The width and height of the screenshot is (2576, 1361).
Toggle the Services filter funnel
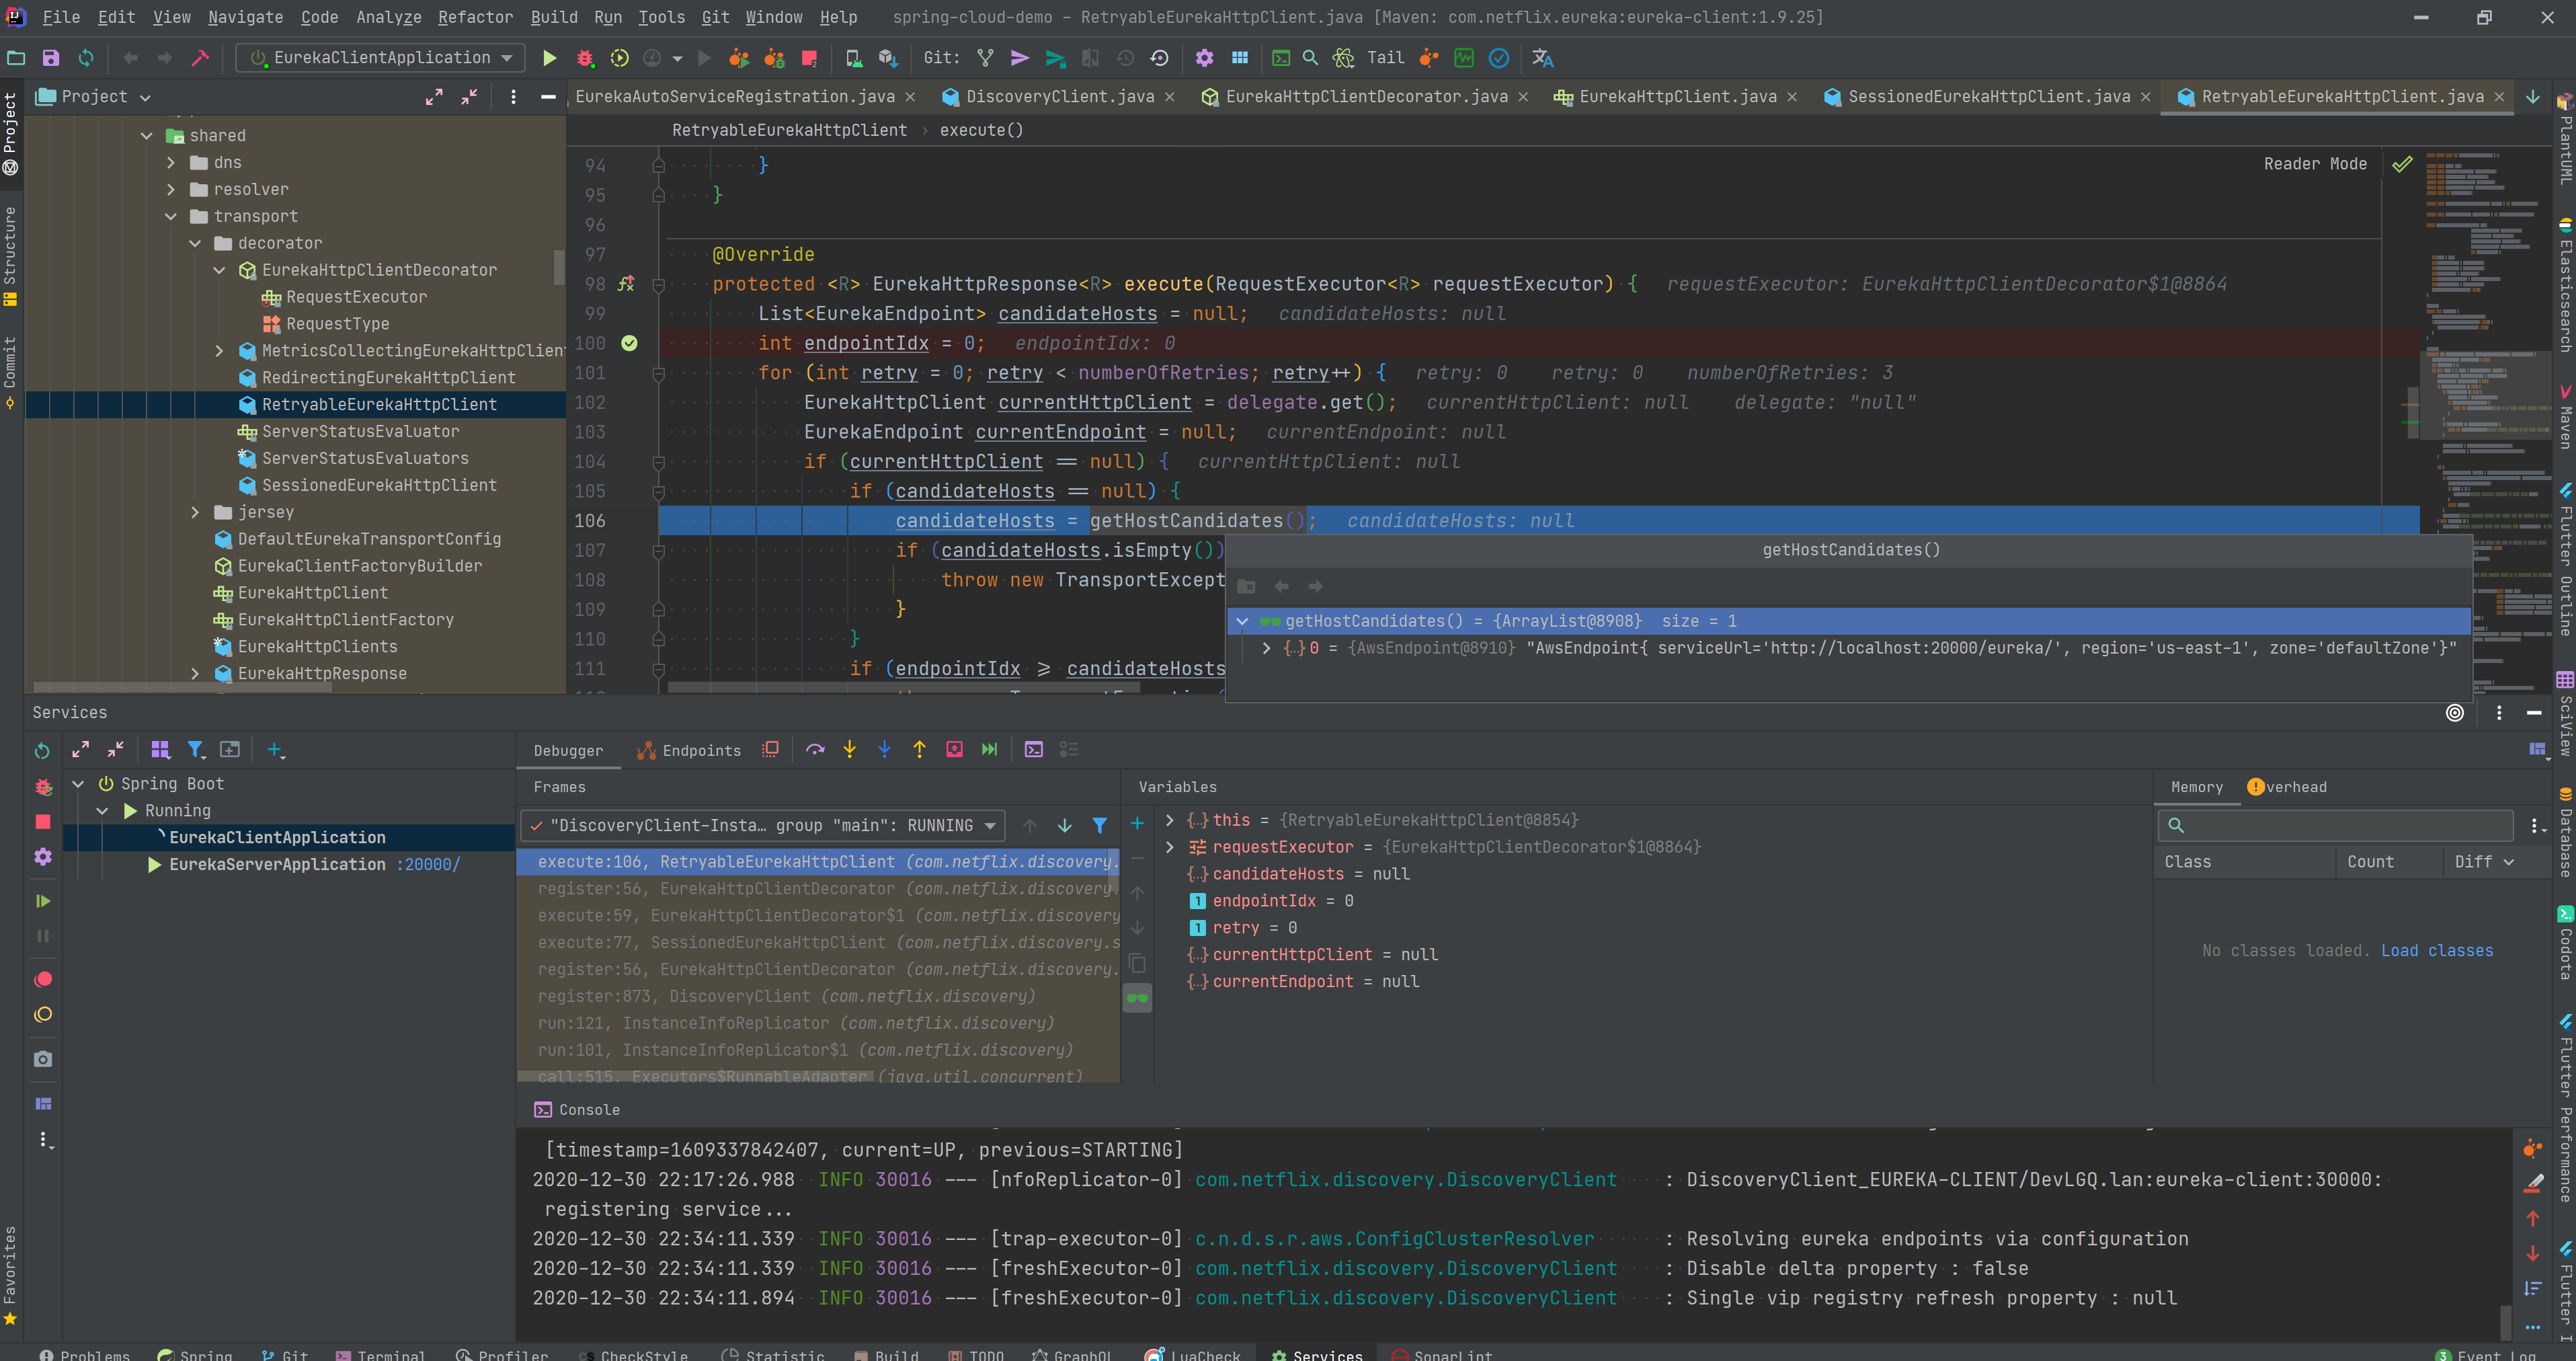[x=196, y=750]
